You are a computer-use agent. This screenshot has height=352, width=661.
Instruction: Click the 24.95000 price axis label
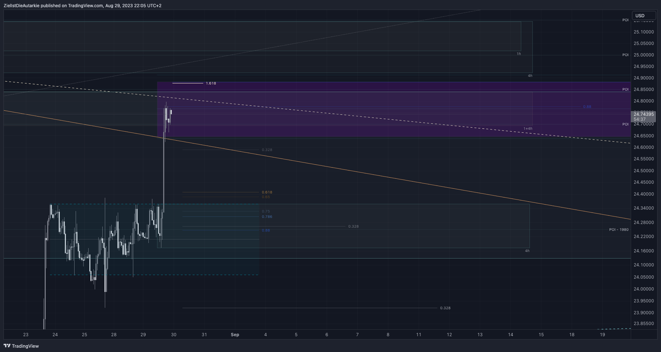coord(644,67)
